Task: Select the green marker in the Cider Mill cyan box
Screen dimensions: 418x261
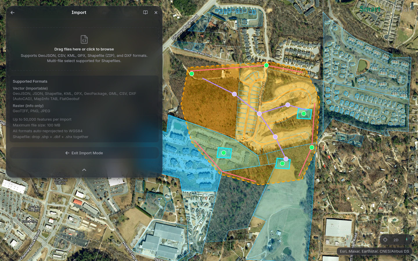Action: (x=224, y=153)
